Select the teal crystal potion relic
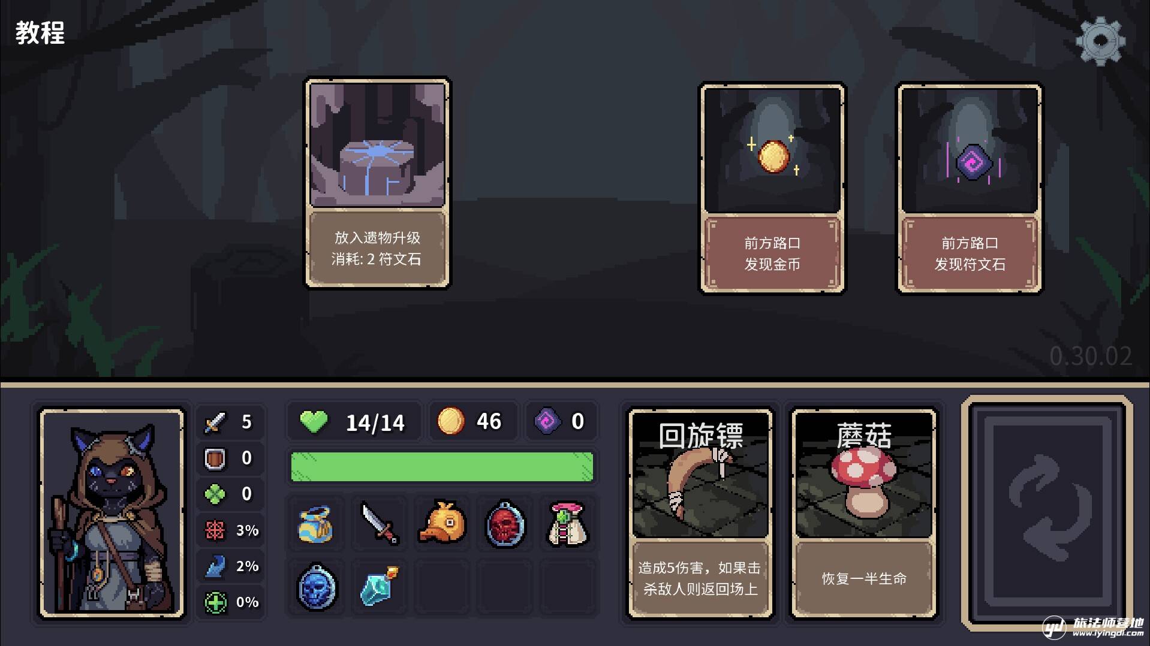The height and width of the screenshot is (646, 1150). [x=379, y=585]
